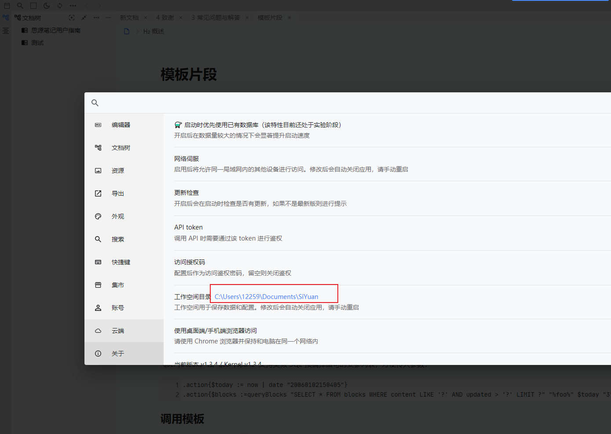Close the 新文档 tab
The image size is (611, 434).
tap(146, 18)
